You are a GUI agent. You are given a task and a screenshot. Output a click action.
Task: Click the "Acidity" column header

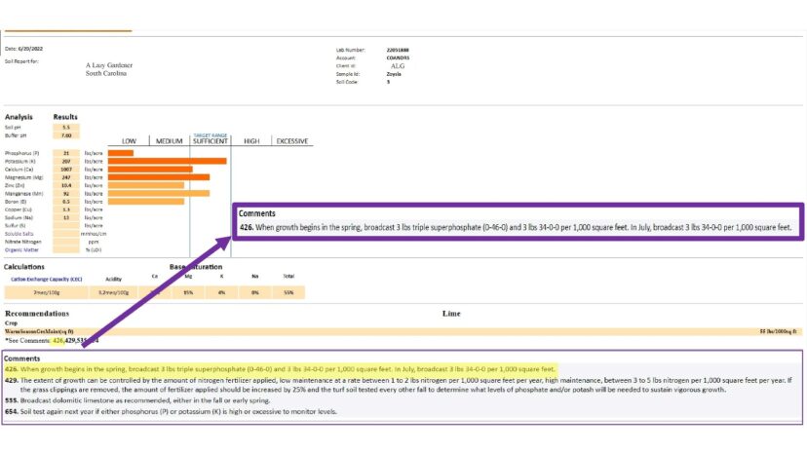(113, 279)
